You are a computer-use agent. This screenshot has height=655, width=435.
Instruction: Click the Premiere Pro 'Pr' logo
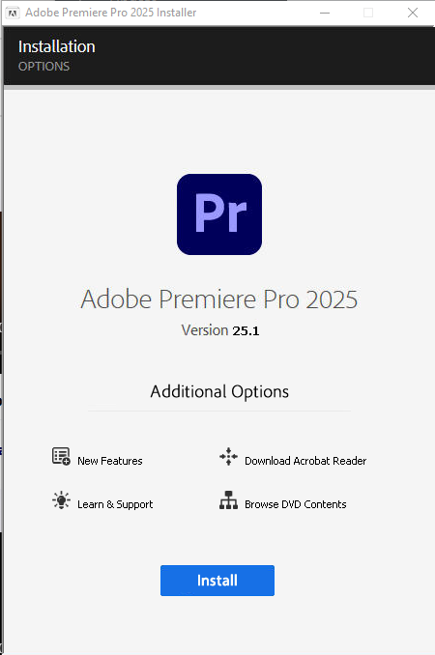coord(219,214)
